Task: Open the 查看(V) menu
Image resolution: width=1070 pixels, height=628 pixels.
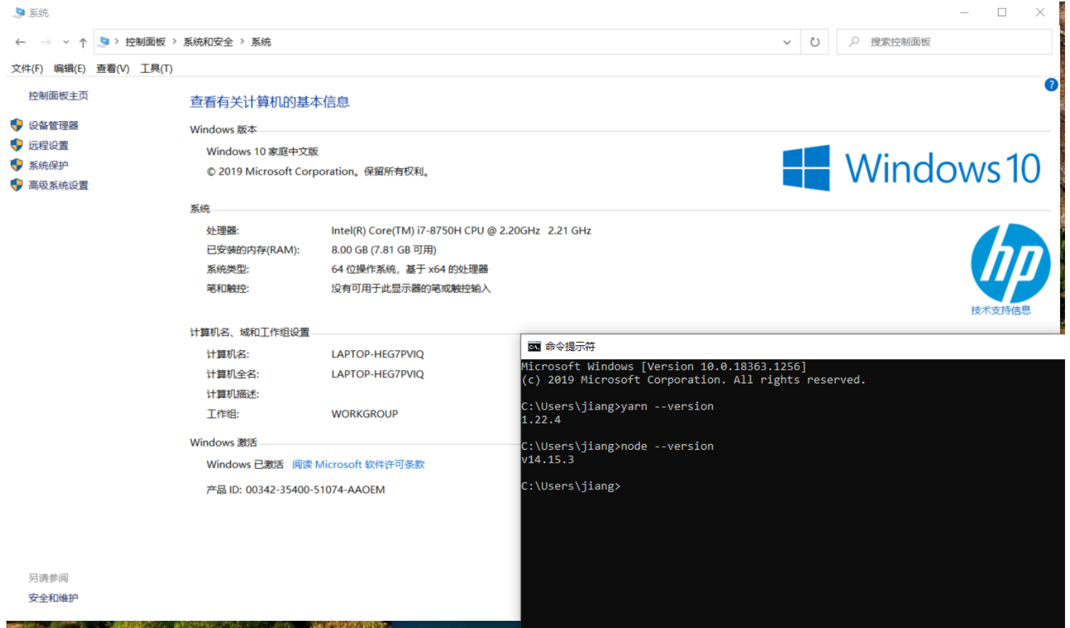Action: point(112,69)
